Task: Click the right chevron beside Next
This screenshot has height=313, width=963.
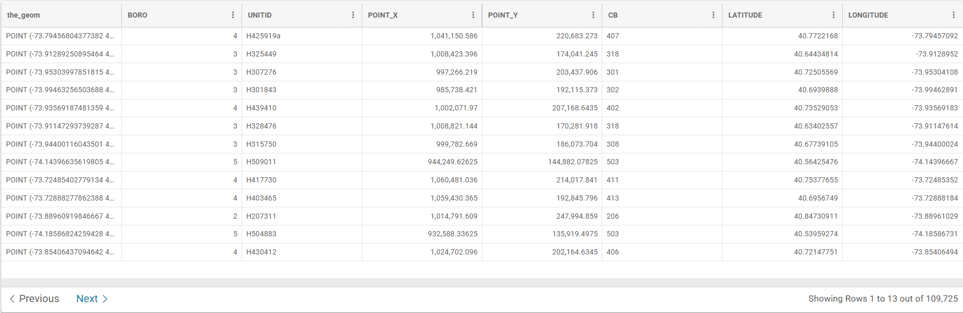Action: (105, 299)
